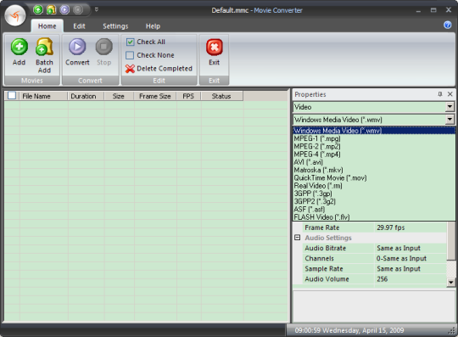Viewport: 458px width, 337px height.
Task: Click the properties scrollbar down arrow
Action: pyautogui.click(x=451, y=283)
